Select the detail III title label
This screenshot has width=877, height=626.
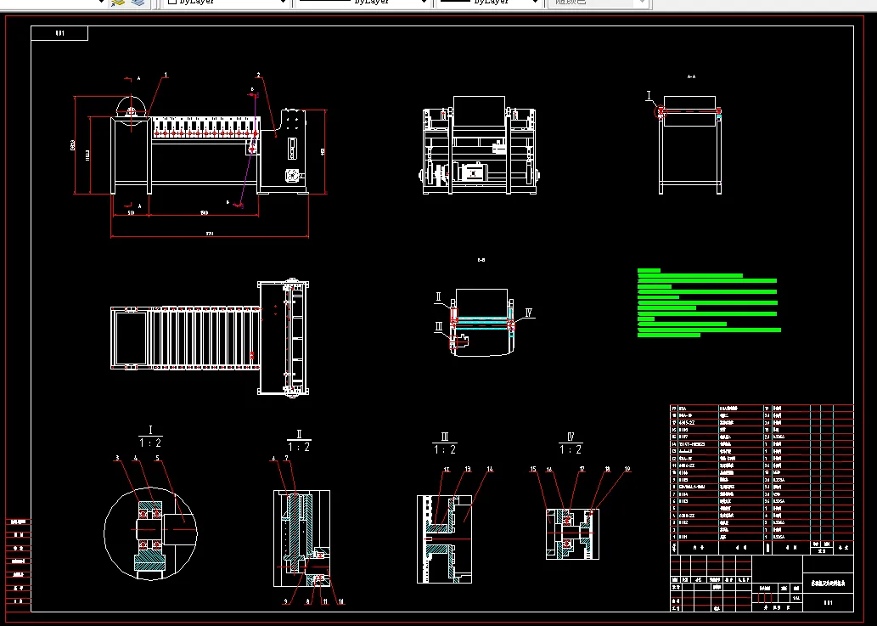(x=445, y=437)
